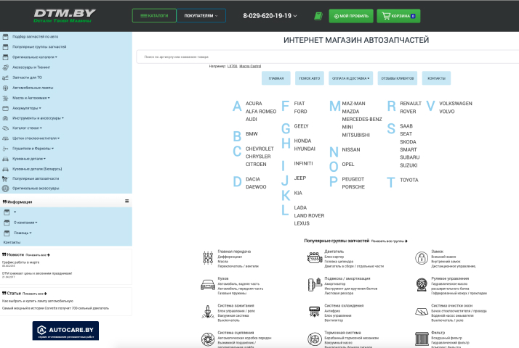Image resolution: width=519 pixels, height=348 pixels.
Task: Click the green Каталоги button
Action: click(154, 15)
